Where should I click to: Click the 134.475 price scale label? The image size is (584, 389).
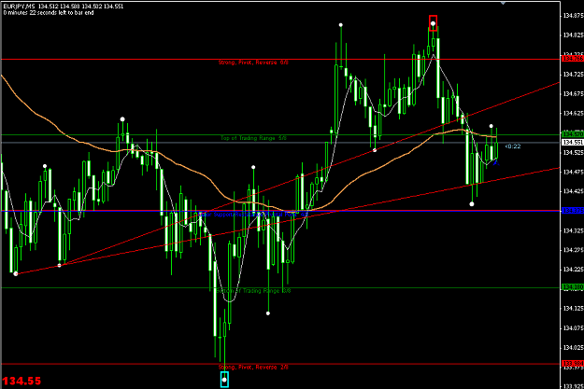coord(573,172)
